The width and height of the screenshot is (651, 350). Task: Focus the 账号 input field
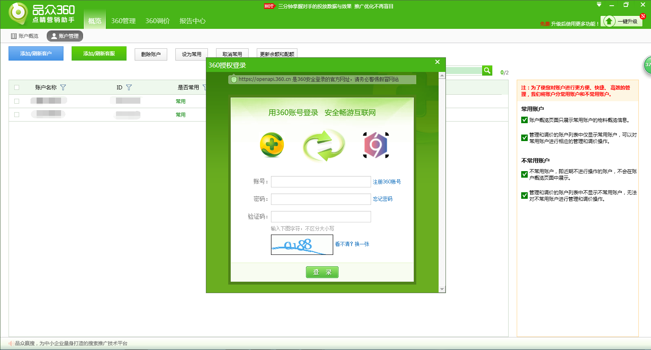(x=321, y=182)
